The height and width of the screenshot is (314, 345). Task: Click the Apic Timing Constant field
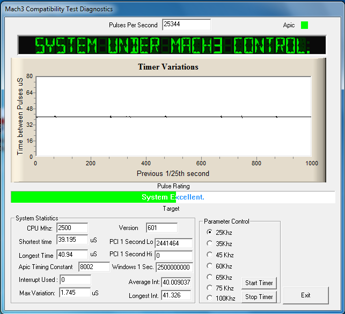[94, 267]
